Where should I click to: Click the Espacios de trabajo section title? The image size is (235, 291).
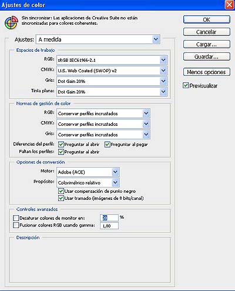click(x=35, y=50)
